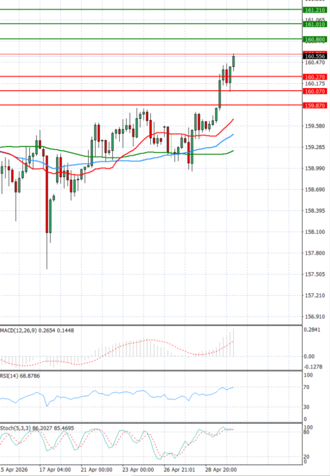Click the 17 Apr 04:00 time axis label

(55, 470)
